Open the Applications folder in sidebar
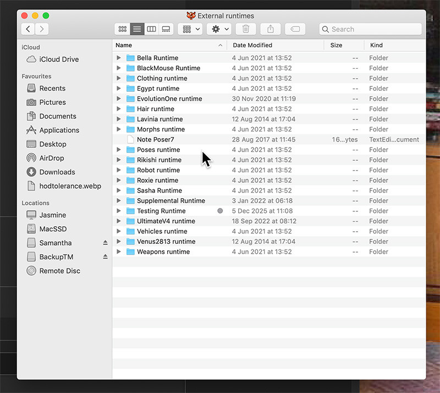The width and height of the screenshot is (440, 393). 53,130
